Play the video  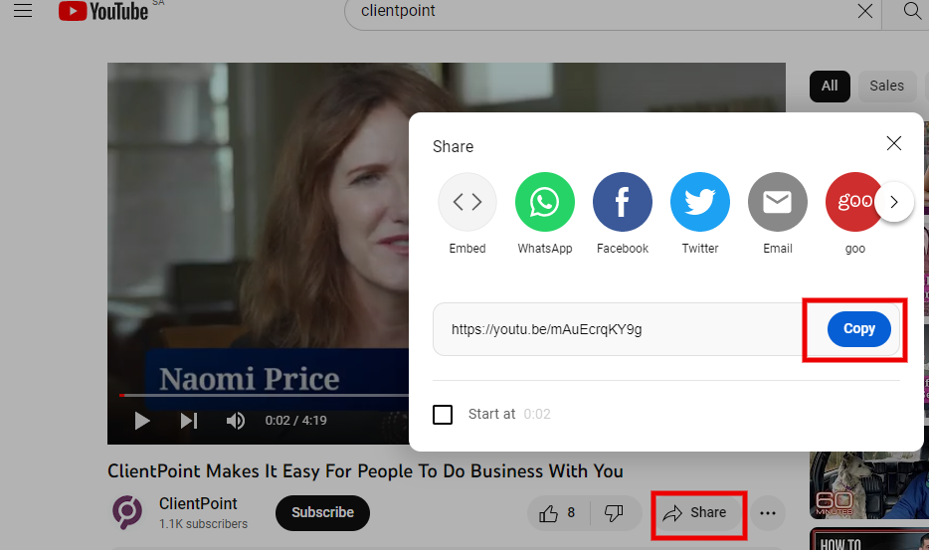[x=141, y=421]
